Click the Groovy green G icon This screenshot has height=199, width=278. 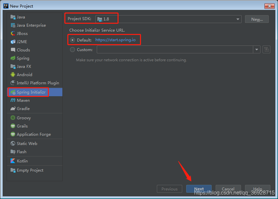point(13,118)
